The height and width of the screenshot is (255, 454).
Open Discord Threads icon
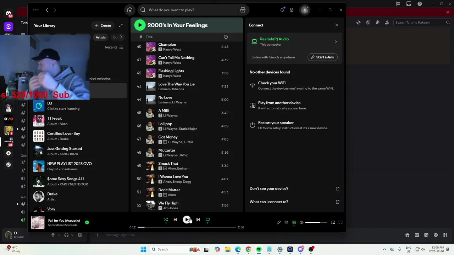point(358,22)
